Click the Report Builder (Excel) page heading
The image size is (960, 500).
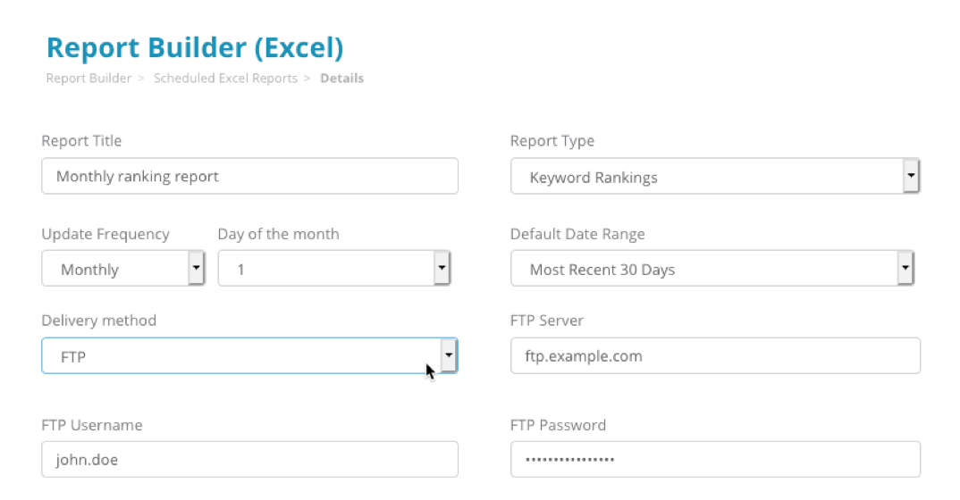click(194, 47)
